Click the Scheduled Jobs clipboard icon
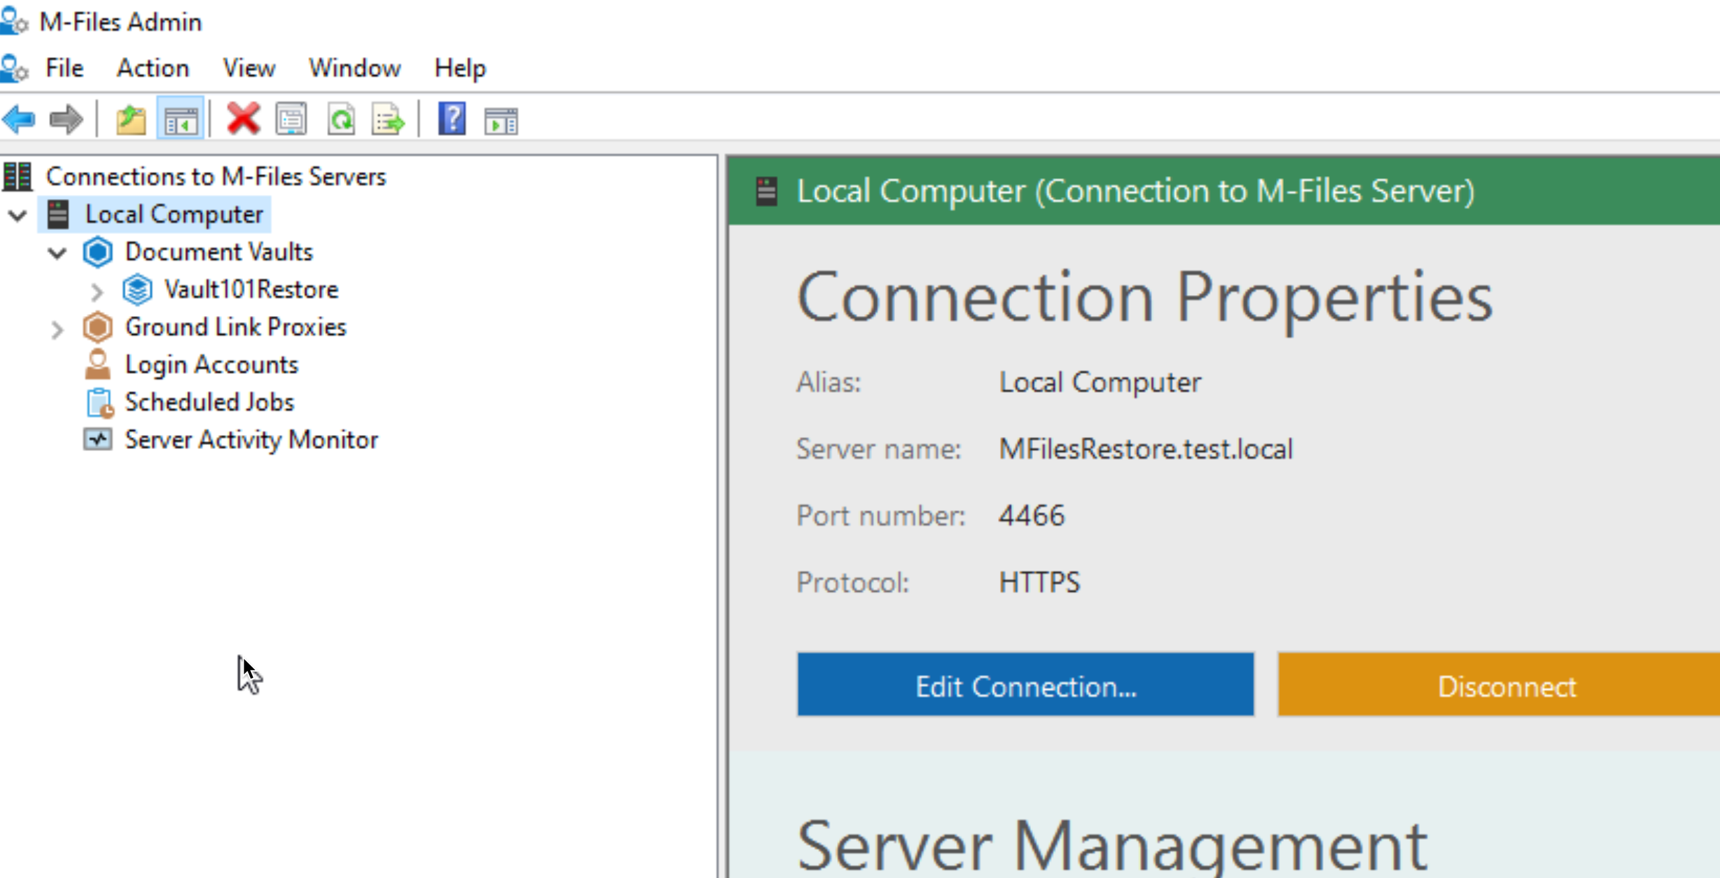The width and height of the screenshot is (1720, 878). coord(100,403)
